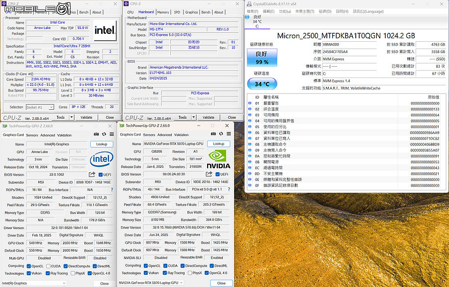Click the refresh icon in NVIDIA GPU-Z window
The width and height of the screenshot is (449, 287).
click(x=221, y=134)
